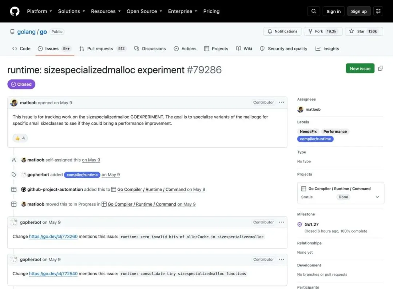Click the purple Closed status badge
The width and height of the screenshot is (393, 289).
pyautogui.click(x=21, y=84)
